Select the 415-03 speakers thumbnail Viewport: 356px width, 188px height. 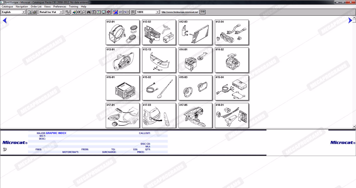(x=195, y=88)
